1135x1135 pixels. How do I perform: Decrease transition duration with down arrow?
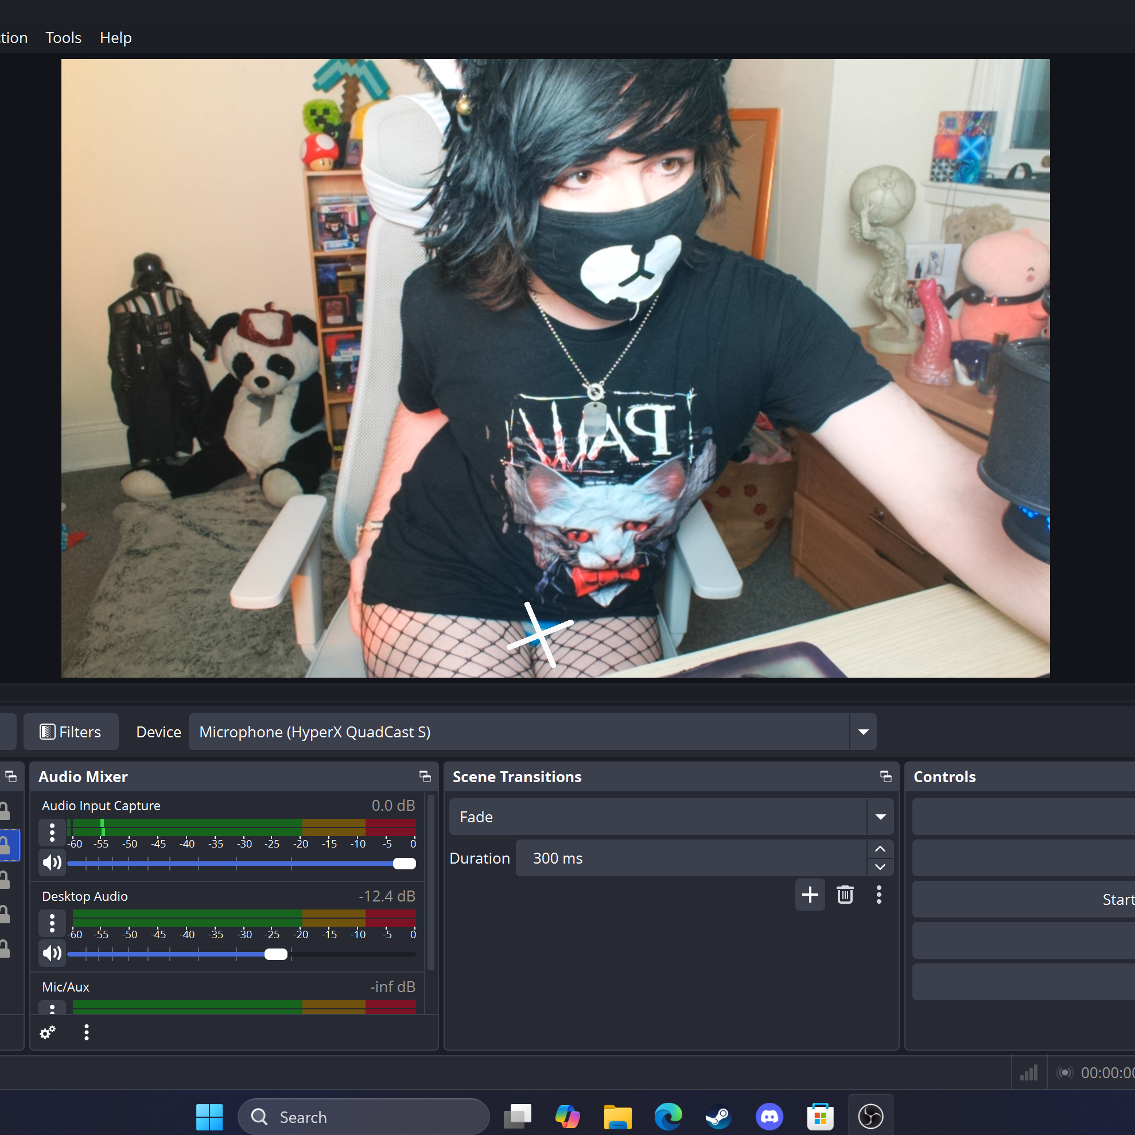(880, 867)
